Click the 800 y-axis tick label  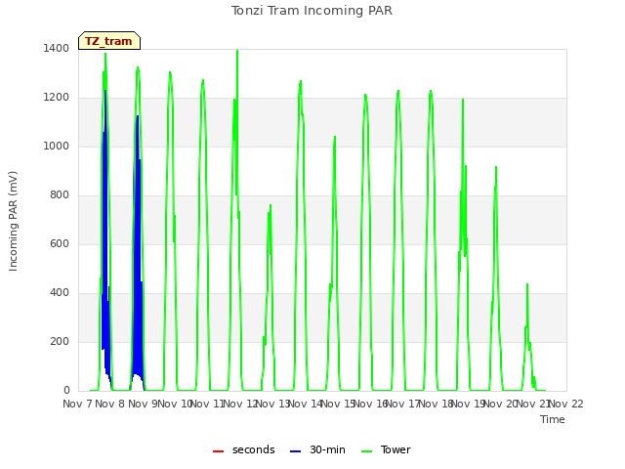coord(60,195)
